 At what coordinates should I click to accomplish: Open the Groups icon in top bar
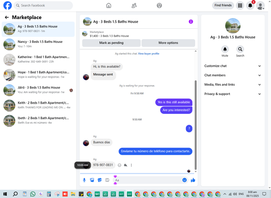coord(159,5)
